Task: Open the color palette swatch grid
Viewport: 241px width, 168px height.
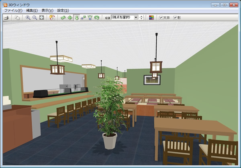Action: pos(151,18)
